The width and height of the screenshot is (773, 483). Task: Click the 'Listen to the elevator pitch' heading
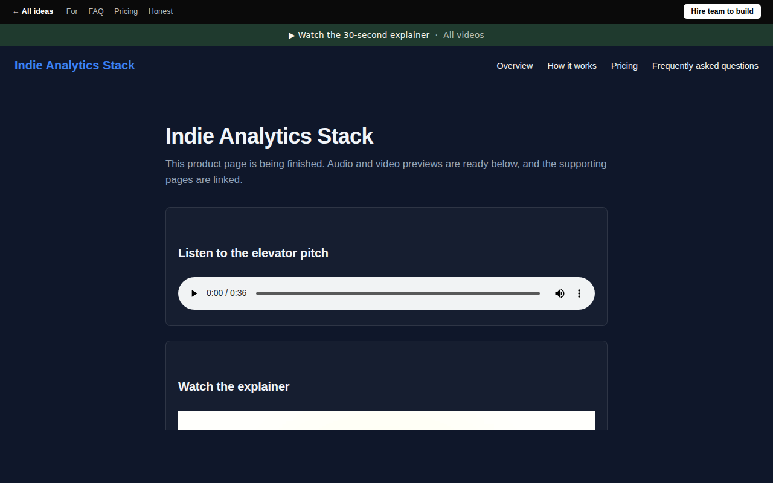tap(253, 253)
